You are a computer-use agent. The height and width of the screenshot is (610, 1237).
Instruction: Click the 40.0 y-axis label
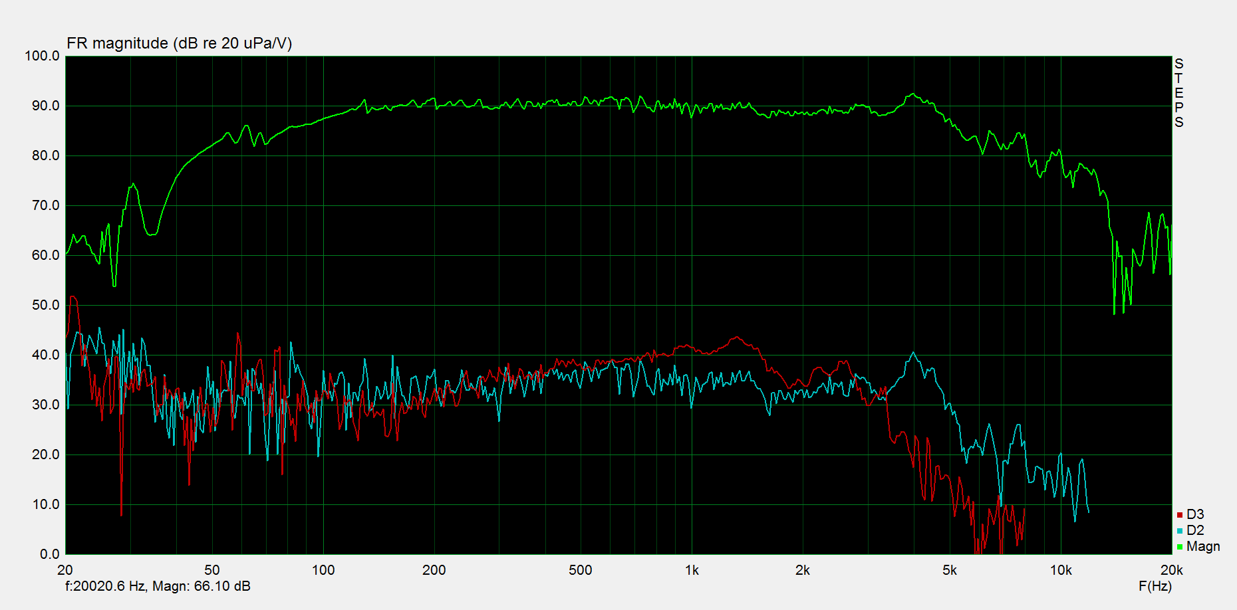pos(45,355)
